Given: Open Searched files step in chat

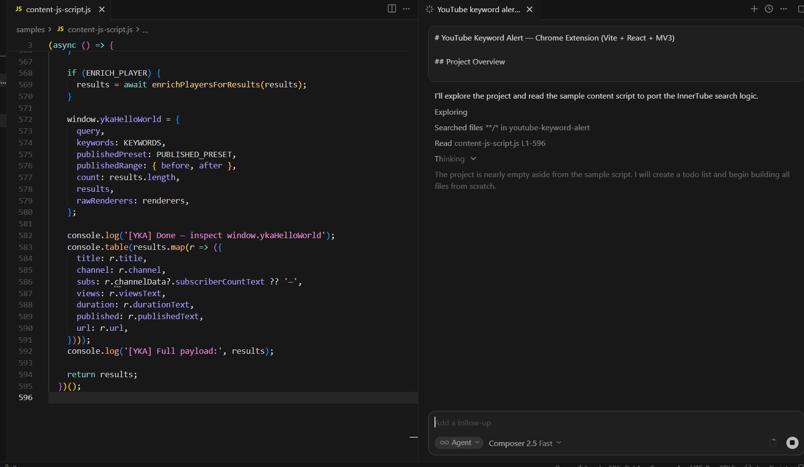Looking at the screenshot, I should point(512,127).
